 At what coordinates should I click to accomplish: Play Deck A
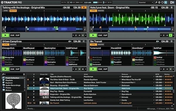coord(5,35)
